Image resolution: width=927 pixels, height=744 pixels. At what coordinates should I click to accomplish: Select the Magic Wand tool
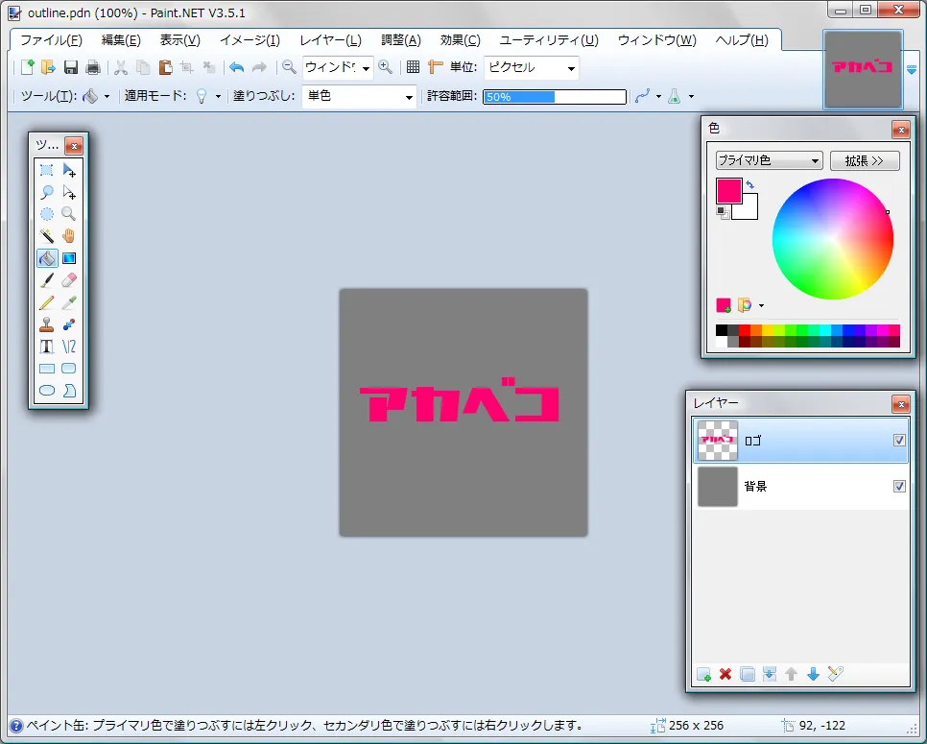[46, 236]
